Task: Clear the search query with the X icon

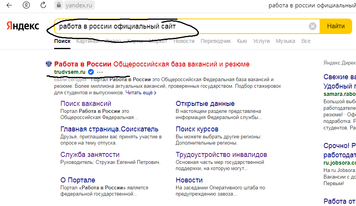Action: 313,26
